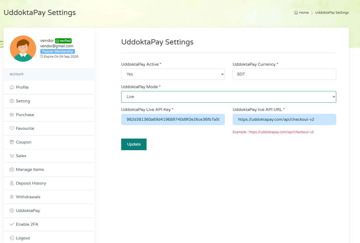The image size is (360, 243).
Task: Click the verified badge next to vendor
Action: point(63,41)
